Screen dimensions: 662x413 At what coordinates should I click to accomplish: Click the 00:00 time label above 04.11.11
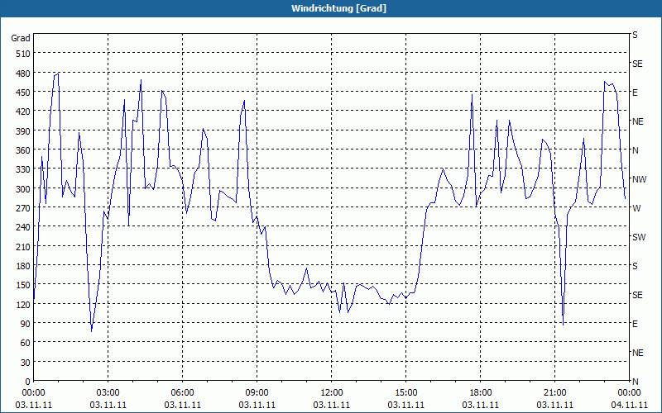point(629,393)
